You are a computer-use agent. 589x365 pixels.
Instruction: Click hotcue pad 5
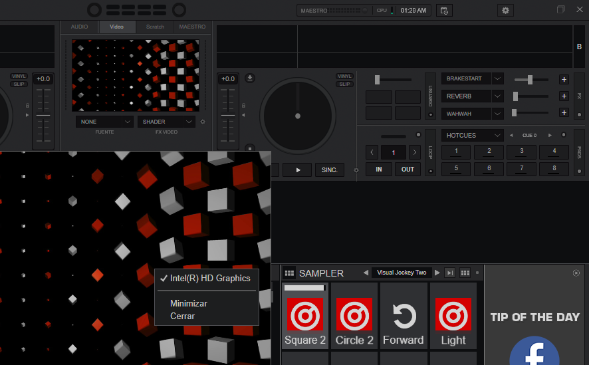click(456, 169)
